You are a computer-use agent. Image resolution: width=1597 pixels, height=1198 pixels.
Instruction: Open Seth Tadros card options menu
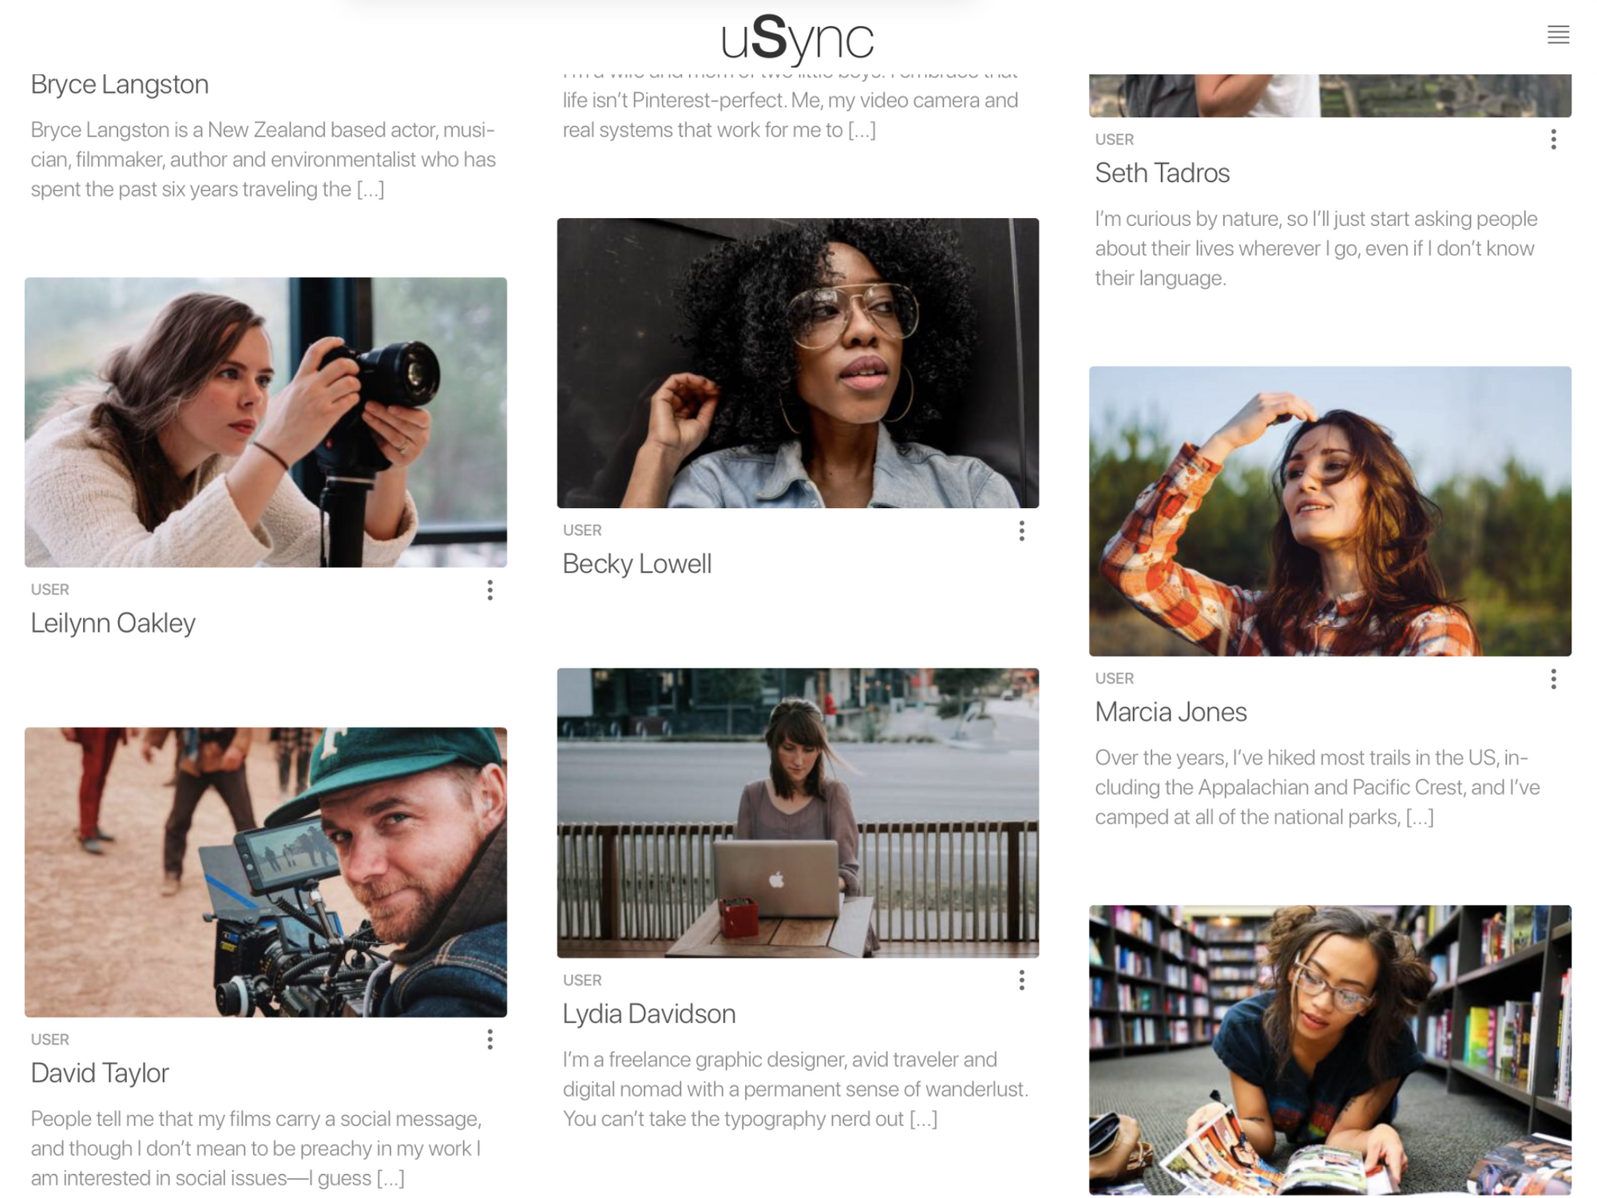click(x=1552, y=140)
